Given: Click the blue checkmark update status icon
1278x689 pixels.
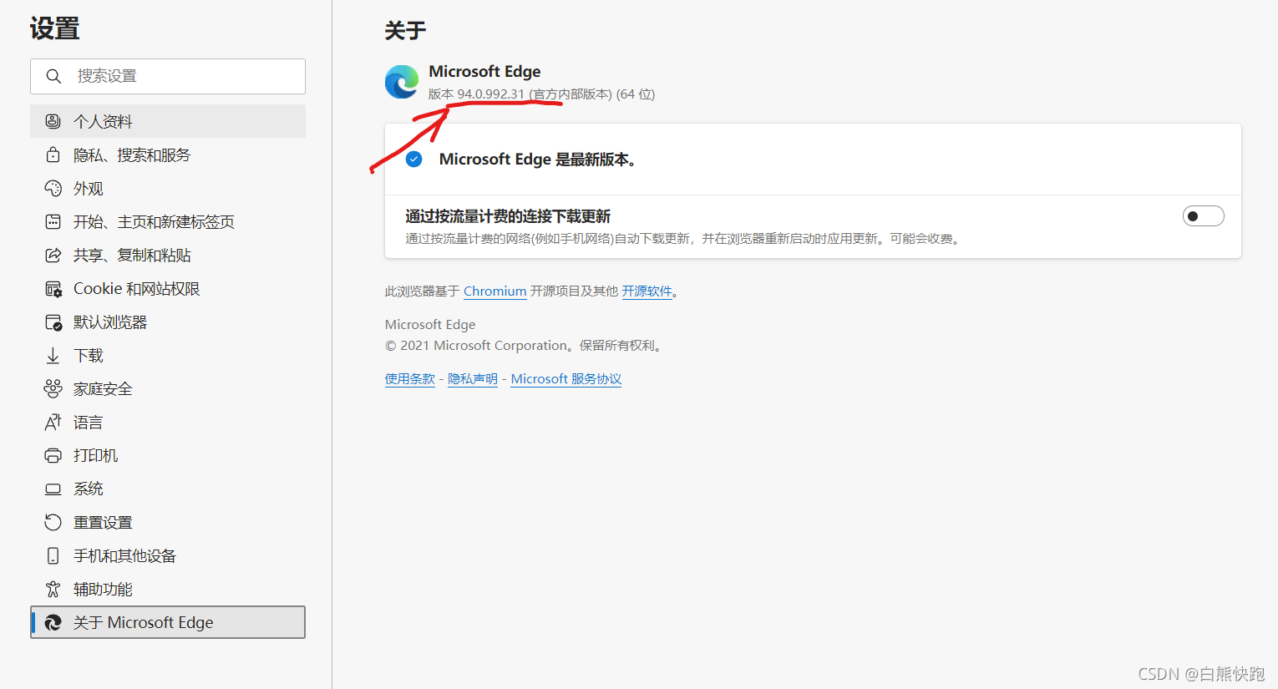Looking at the screenshot, I should pos(413,159).
